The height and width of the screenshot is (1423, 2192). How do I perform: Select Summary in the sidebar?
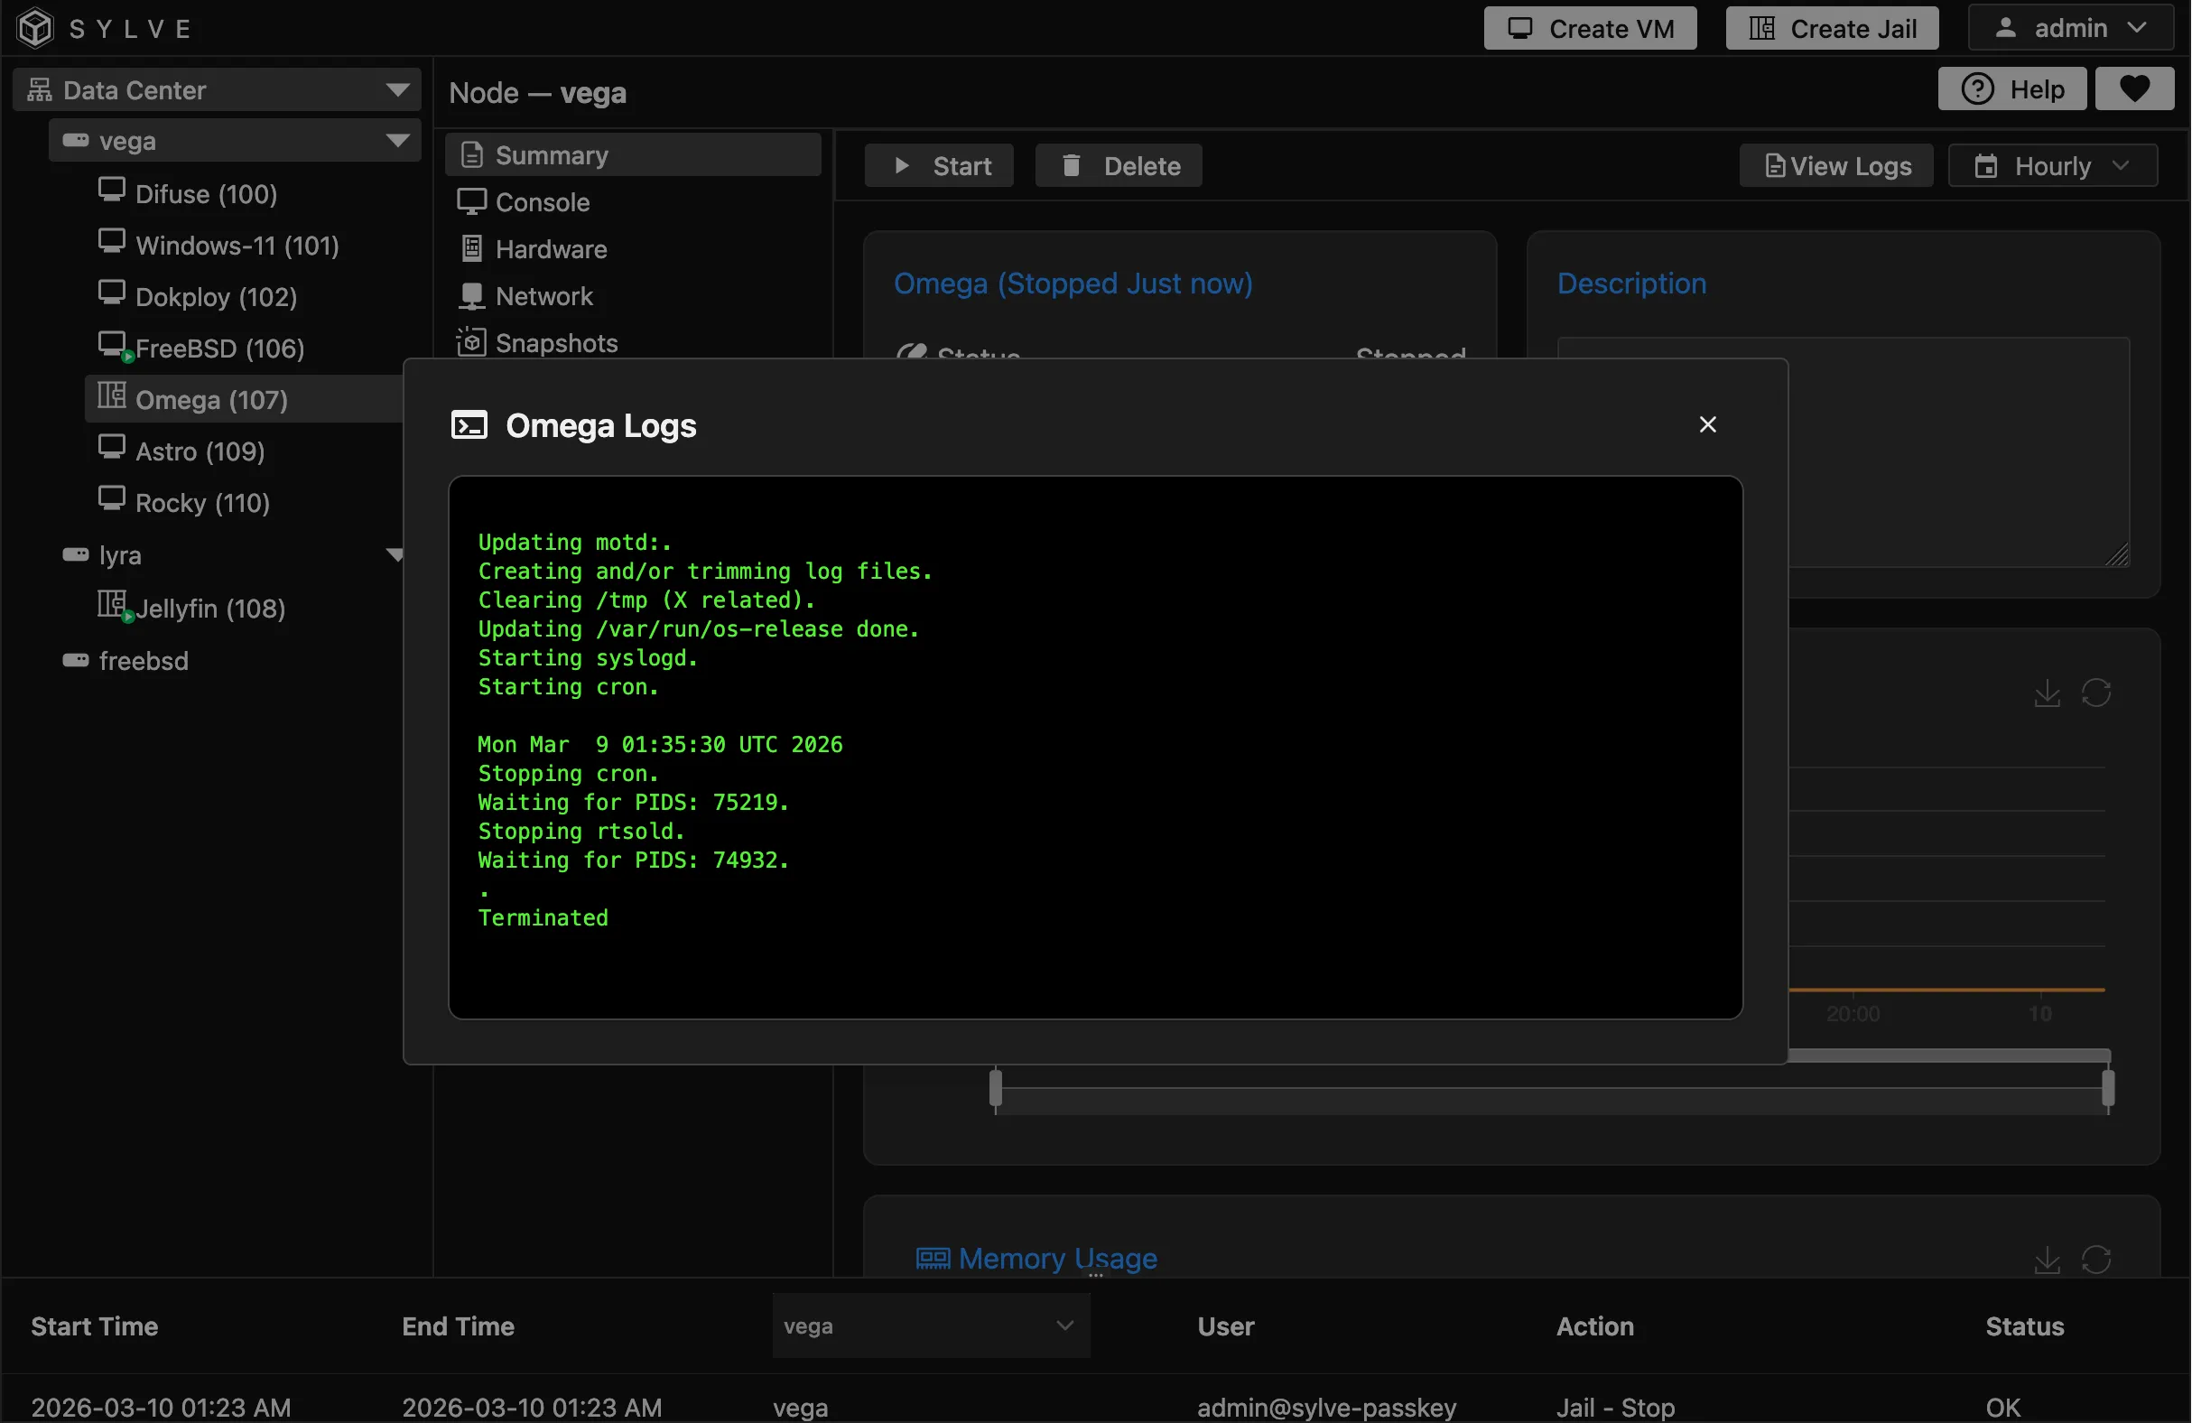550,154
